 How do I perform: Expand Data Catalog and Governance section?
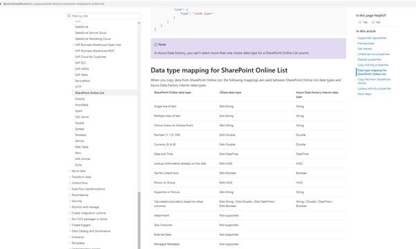tap(70, 231)
